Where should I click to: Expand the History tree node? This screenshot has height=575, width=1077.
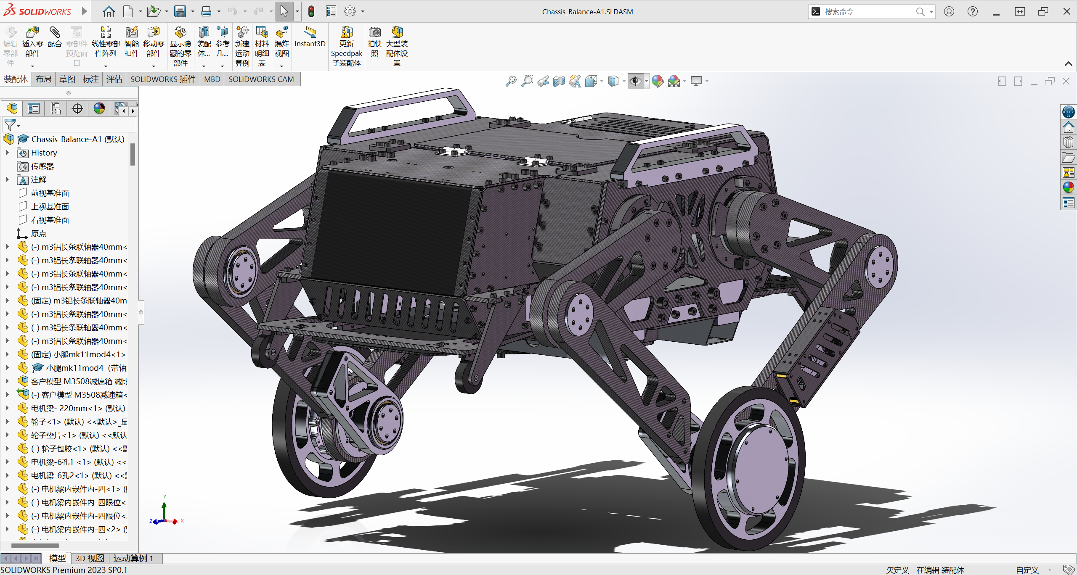pyautogui.click(x=7, y=153)
